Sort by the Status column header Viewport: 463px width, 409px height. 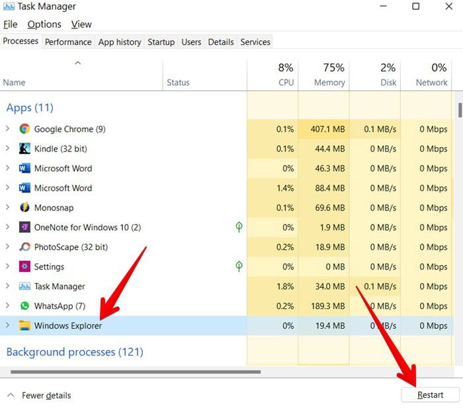pyautogui.click(x=204, y=75)
